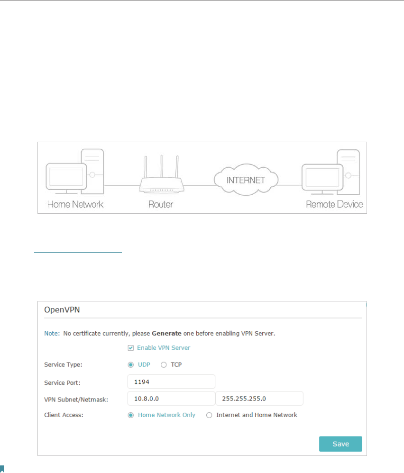Click the bold Generate word in note

pos(166,333)
